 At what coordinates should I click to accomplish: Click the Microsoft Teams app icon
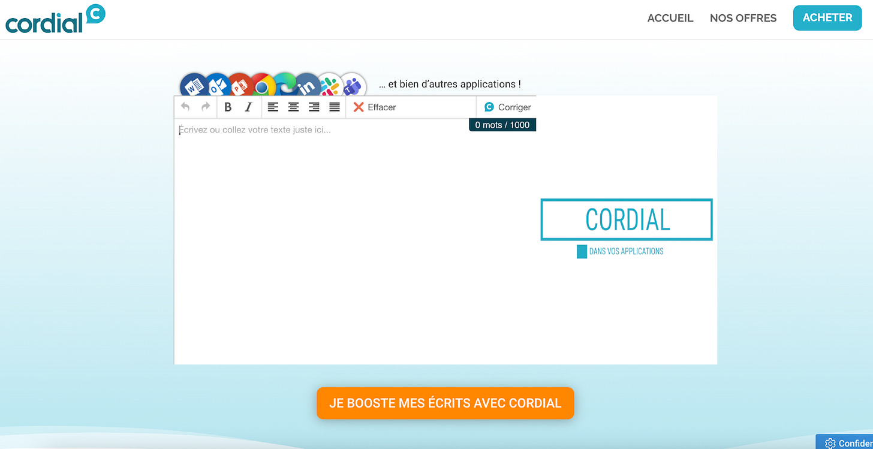(353, 86)
